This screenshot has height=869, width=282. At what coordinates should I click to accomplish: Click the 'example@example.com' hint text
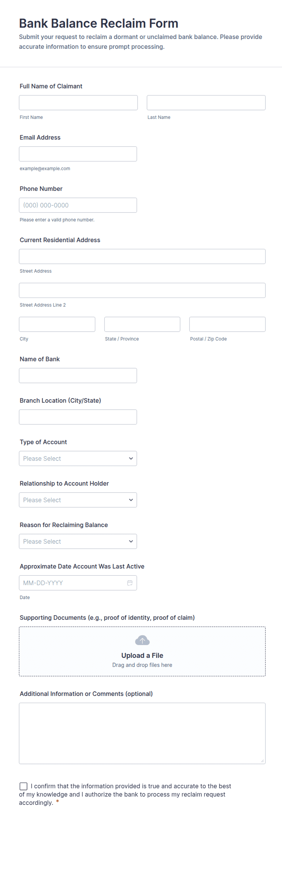coord(45,169)
